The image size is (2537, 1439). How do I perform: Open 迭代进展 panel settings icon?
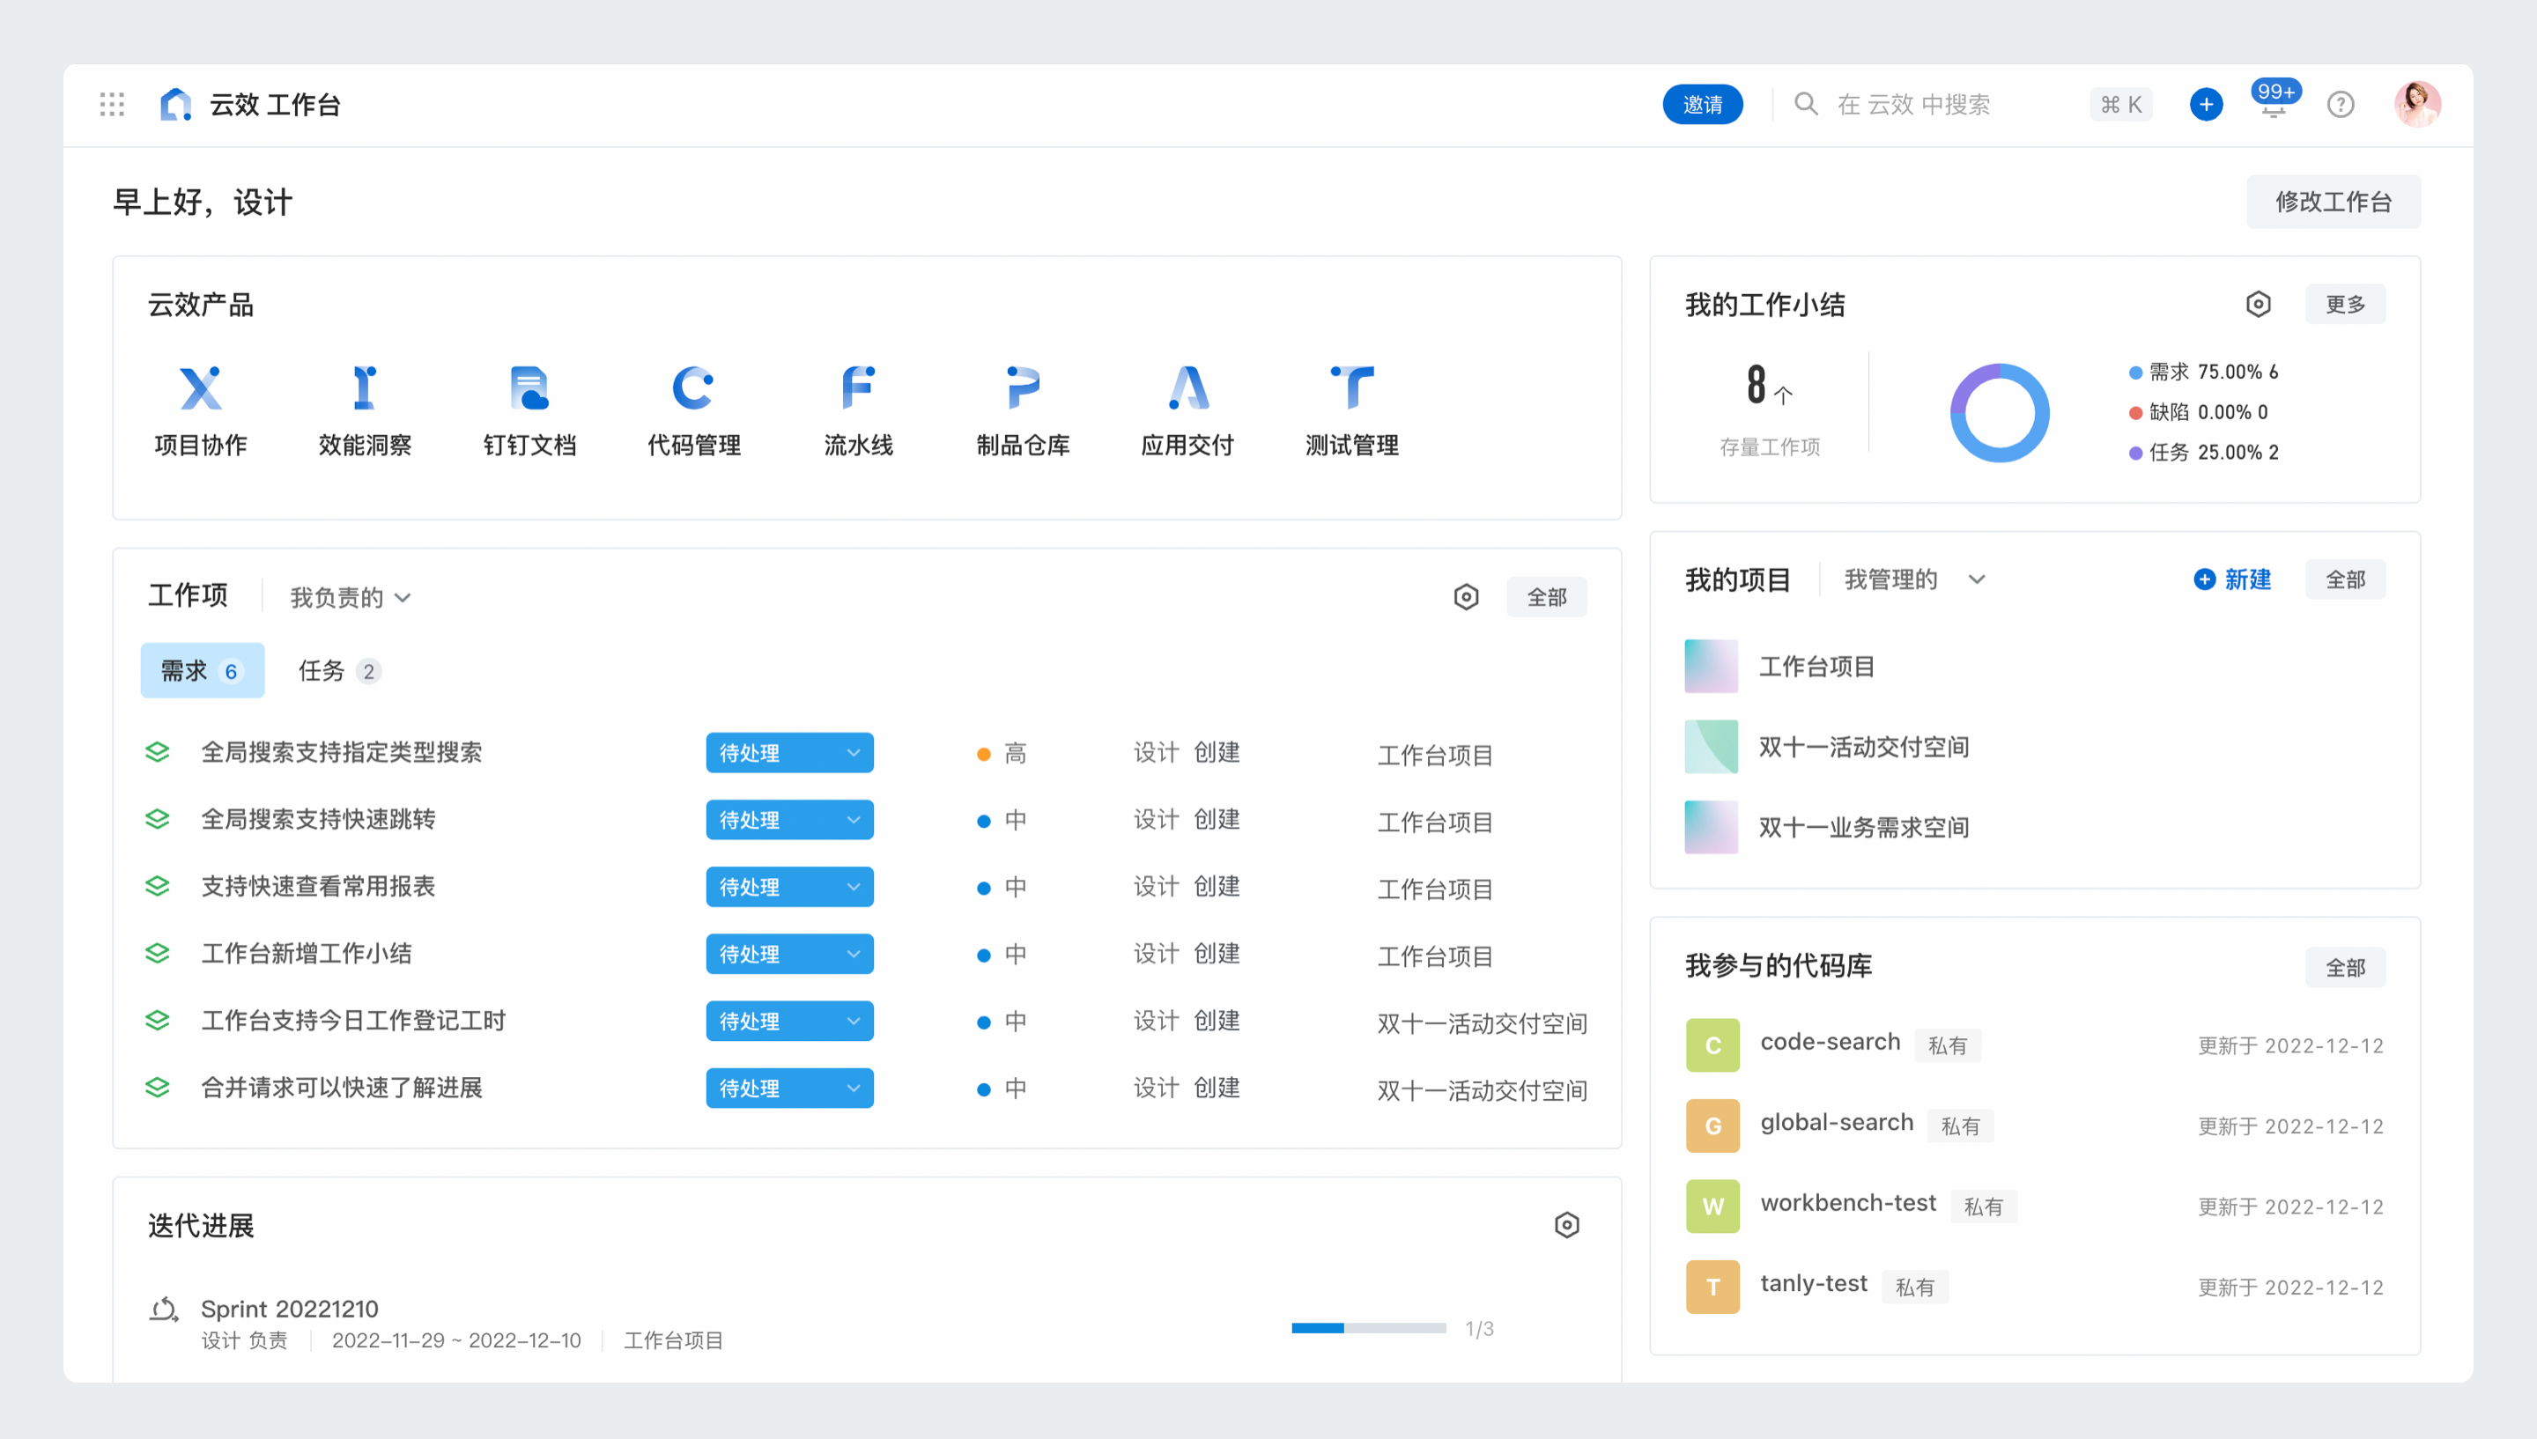point(1565,1224)
